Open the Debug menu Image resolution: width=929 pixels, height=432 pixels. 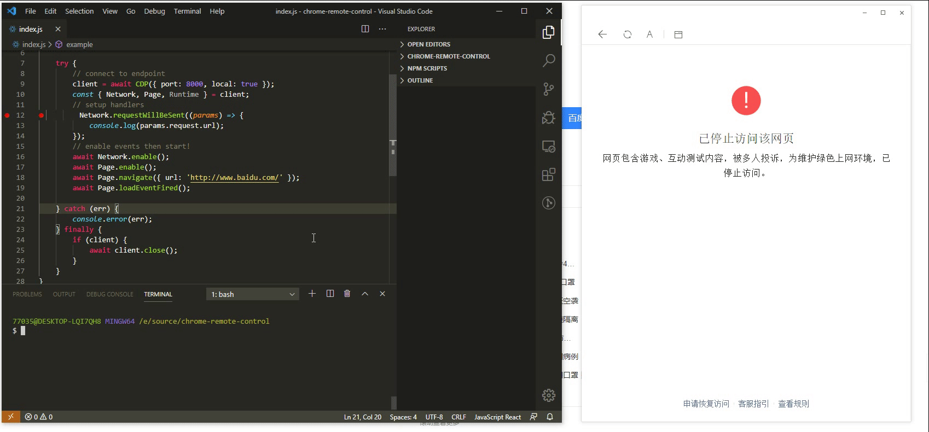point(154,11)
